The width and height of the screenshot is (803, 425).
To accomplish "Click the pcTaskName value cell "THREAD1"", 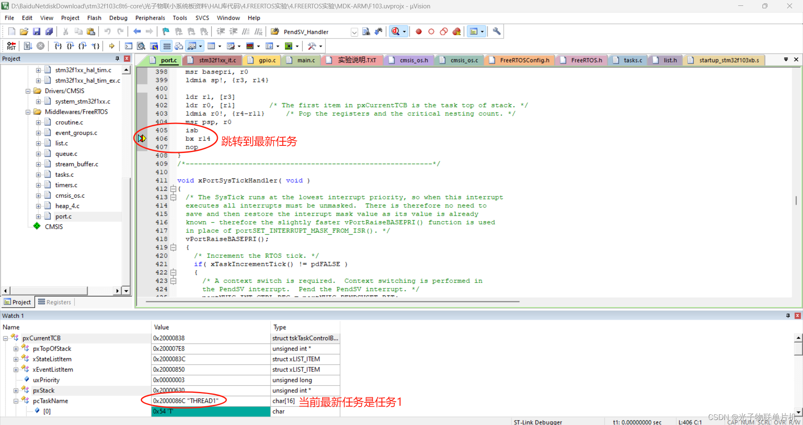I will tap(211, 401).
